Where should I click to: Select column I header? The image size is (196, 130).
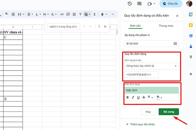tap(32, 27)
